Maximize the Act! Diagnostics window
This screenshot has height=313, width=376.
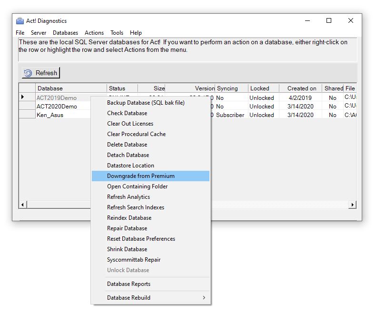tap(329, 20)
